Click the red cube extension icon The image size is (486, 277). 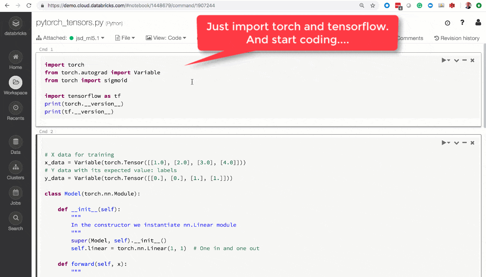coord(452,5)
